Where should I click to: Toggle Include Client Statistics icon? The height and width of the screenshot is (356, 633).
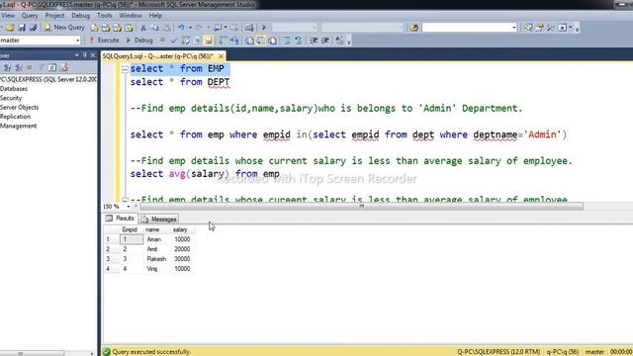tap(234, 41)
